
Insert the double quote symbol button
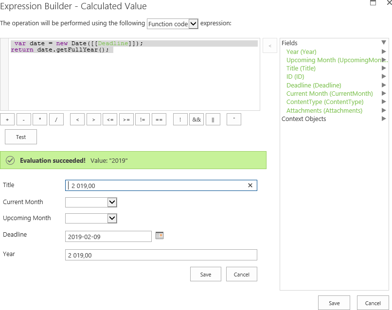coord(234,120)
